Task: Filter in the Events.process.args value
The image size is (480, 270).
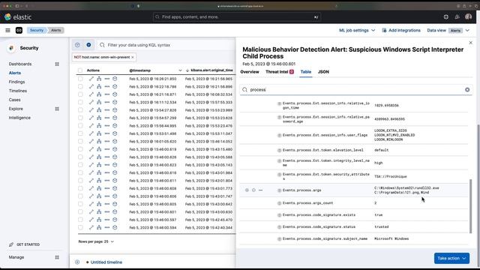Action: (x=247, y=190)
